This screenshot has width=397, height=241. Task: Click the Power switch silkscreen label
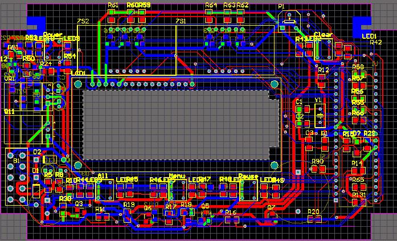[53, 34]
